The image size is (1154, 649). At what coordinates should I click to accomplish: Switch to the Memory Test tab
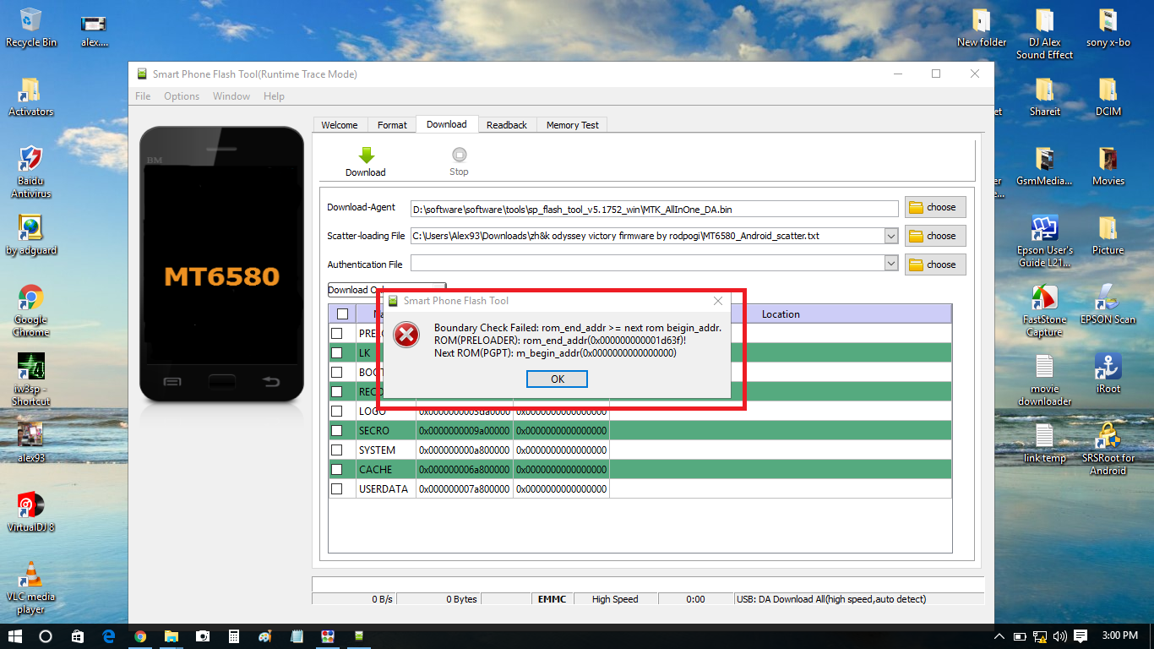point(572,125)
